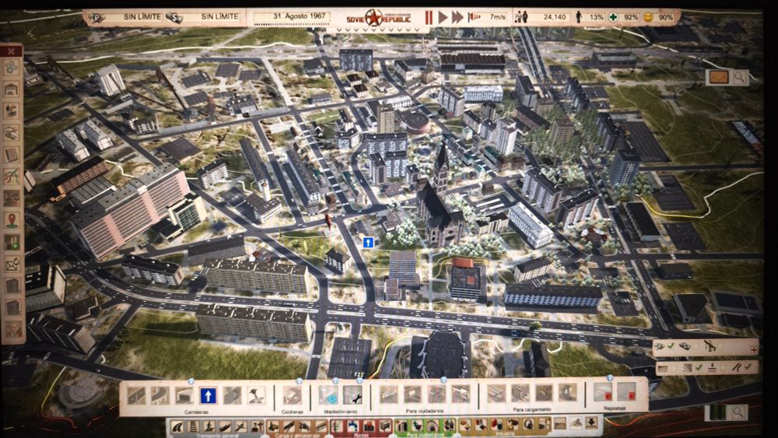This screenshot has width=778, height=438.
Task: Set fast-forward game speed
Action: (457, 18)
